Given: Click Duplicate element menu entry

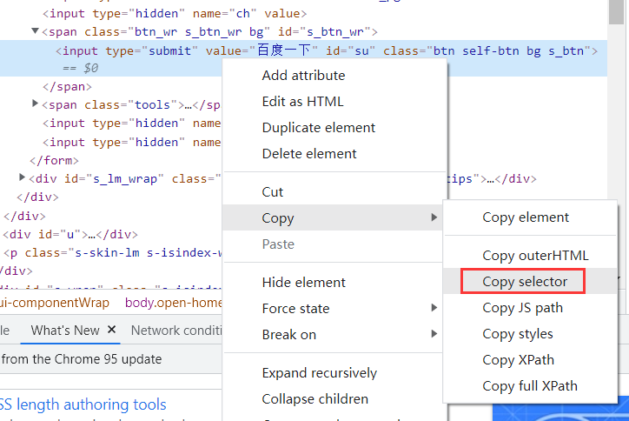Looking at the screenshot, I should [319, 128].
